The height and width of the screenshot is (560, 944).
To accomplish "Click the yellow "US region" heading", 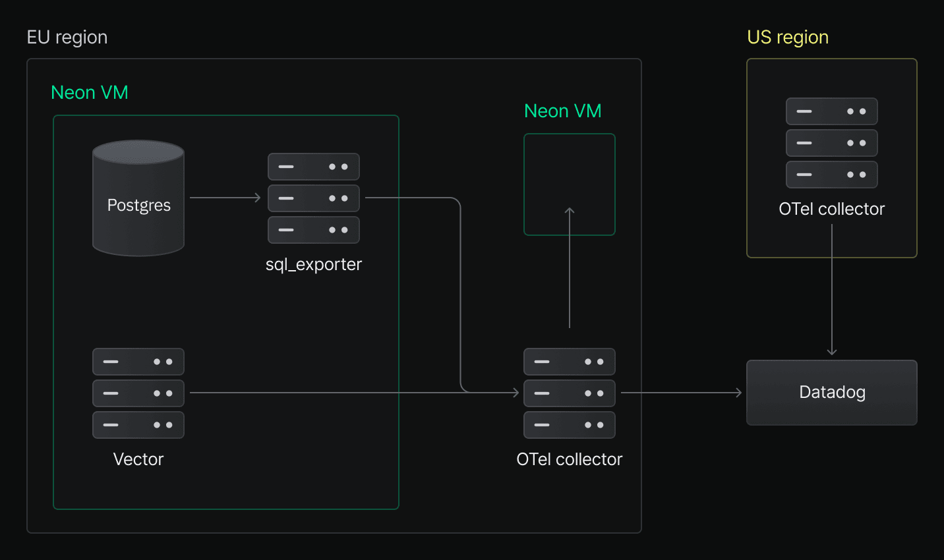I will tap(788, 38).
